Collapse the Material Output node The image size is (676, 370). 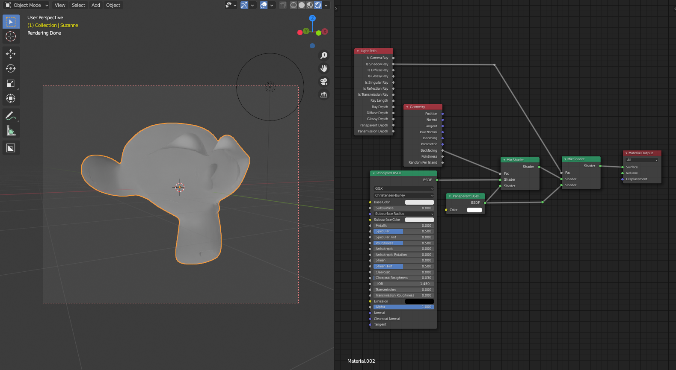[626, 153]
